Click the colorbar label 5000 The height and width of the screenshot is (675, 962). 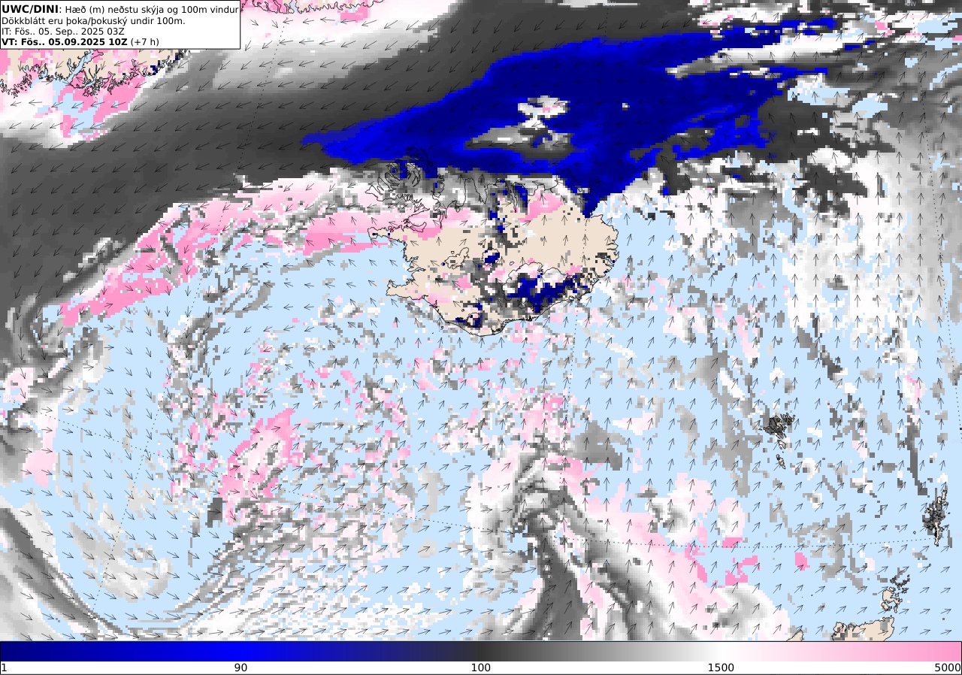pos(948,667)
